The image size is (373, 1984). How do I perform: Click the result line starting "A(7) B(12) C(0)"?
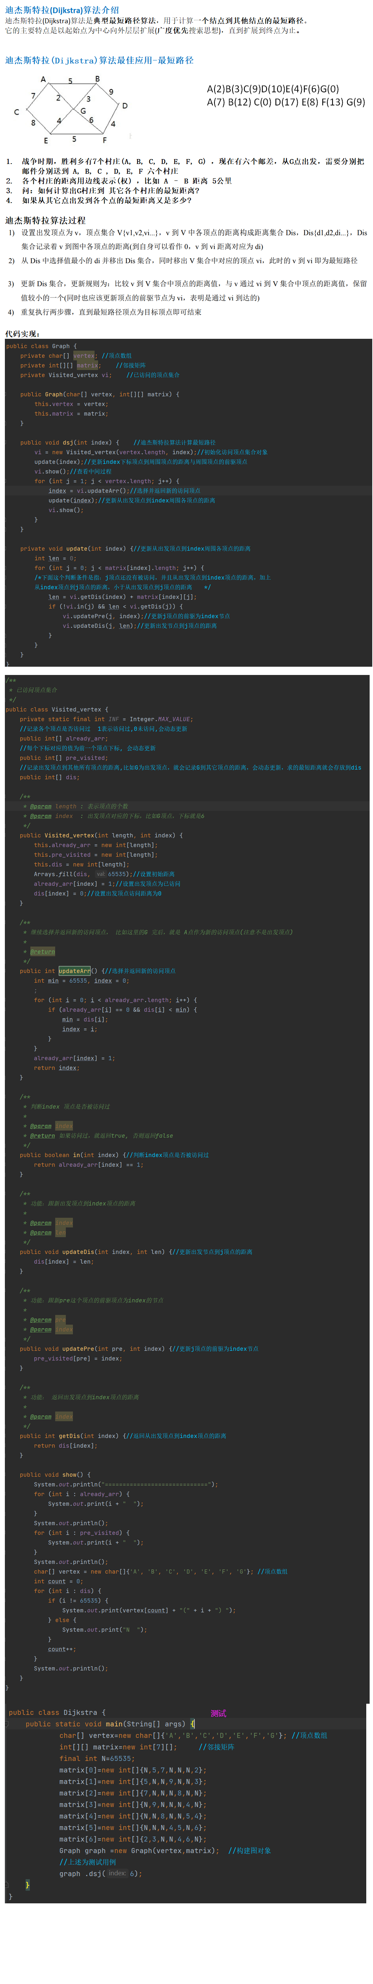286,102
